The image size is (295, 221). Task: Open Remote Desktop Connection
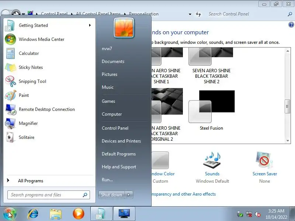click(x=49, y=109)
